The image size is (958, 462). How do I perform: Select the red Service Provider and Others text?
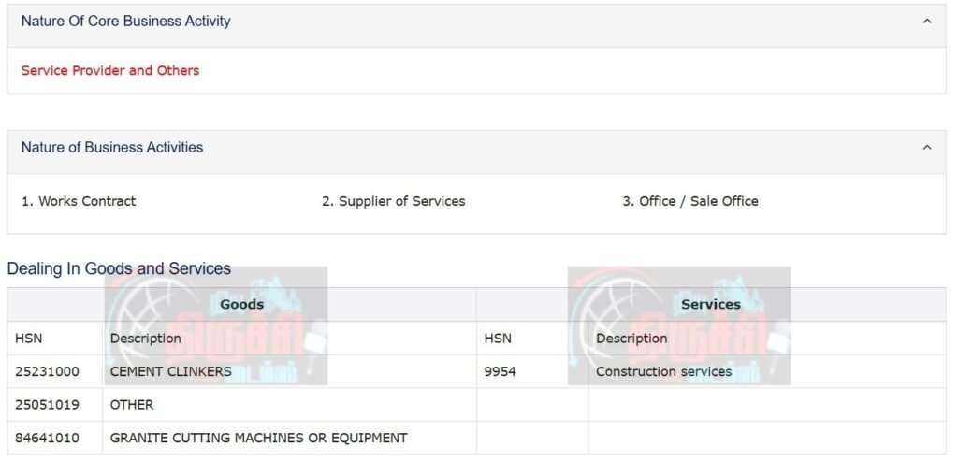click(110, 70)
